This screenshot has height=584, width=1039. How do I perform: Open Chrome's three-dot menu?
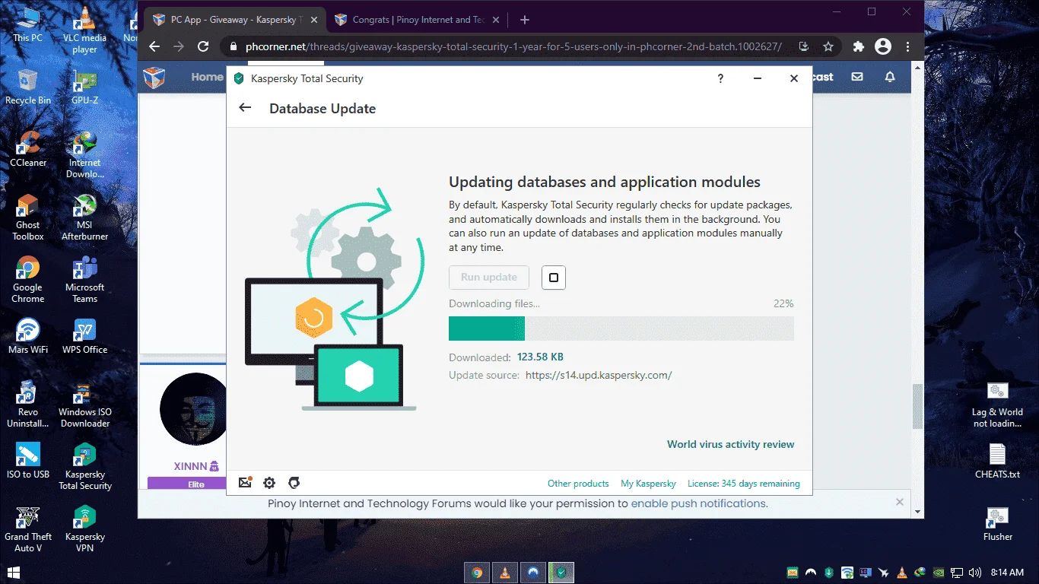[x=907, y=46]
